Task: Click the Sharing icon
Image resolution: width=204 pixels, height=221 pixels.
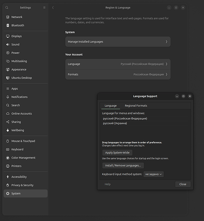Action: pos(8,122)
